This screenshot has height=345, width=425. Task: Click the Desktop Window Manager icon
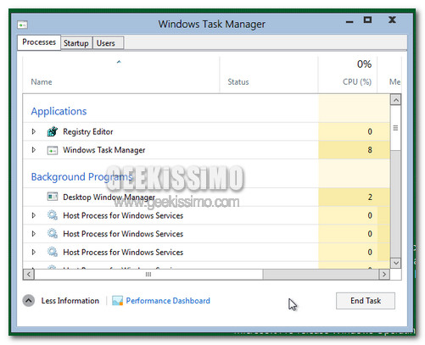coord(53,197)
